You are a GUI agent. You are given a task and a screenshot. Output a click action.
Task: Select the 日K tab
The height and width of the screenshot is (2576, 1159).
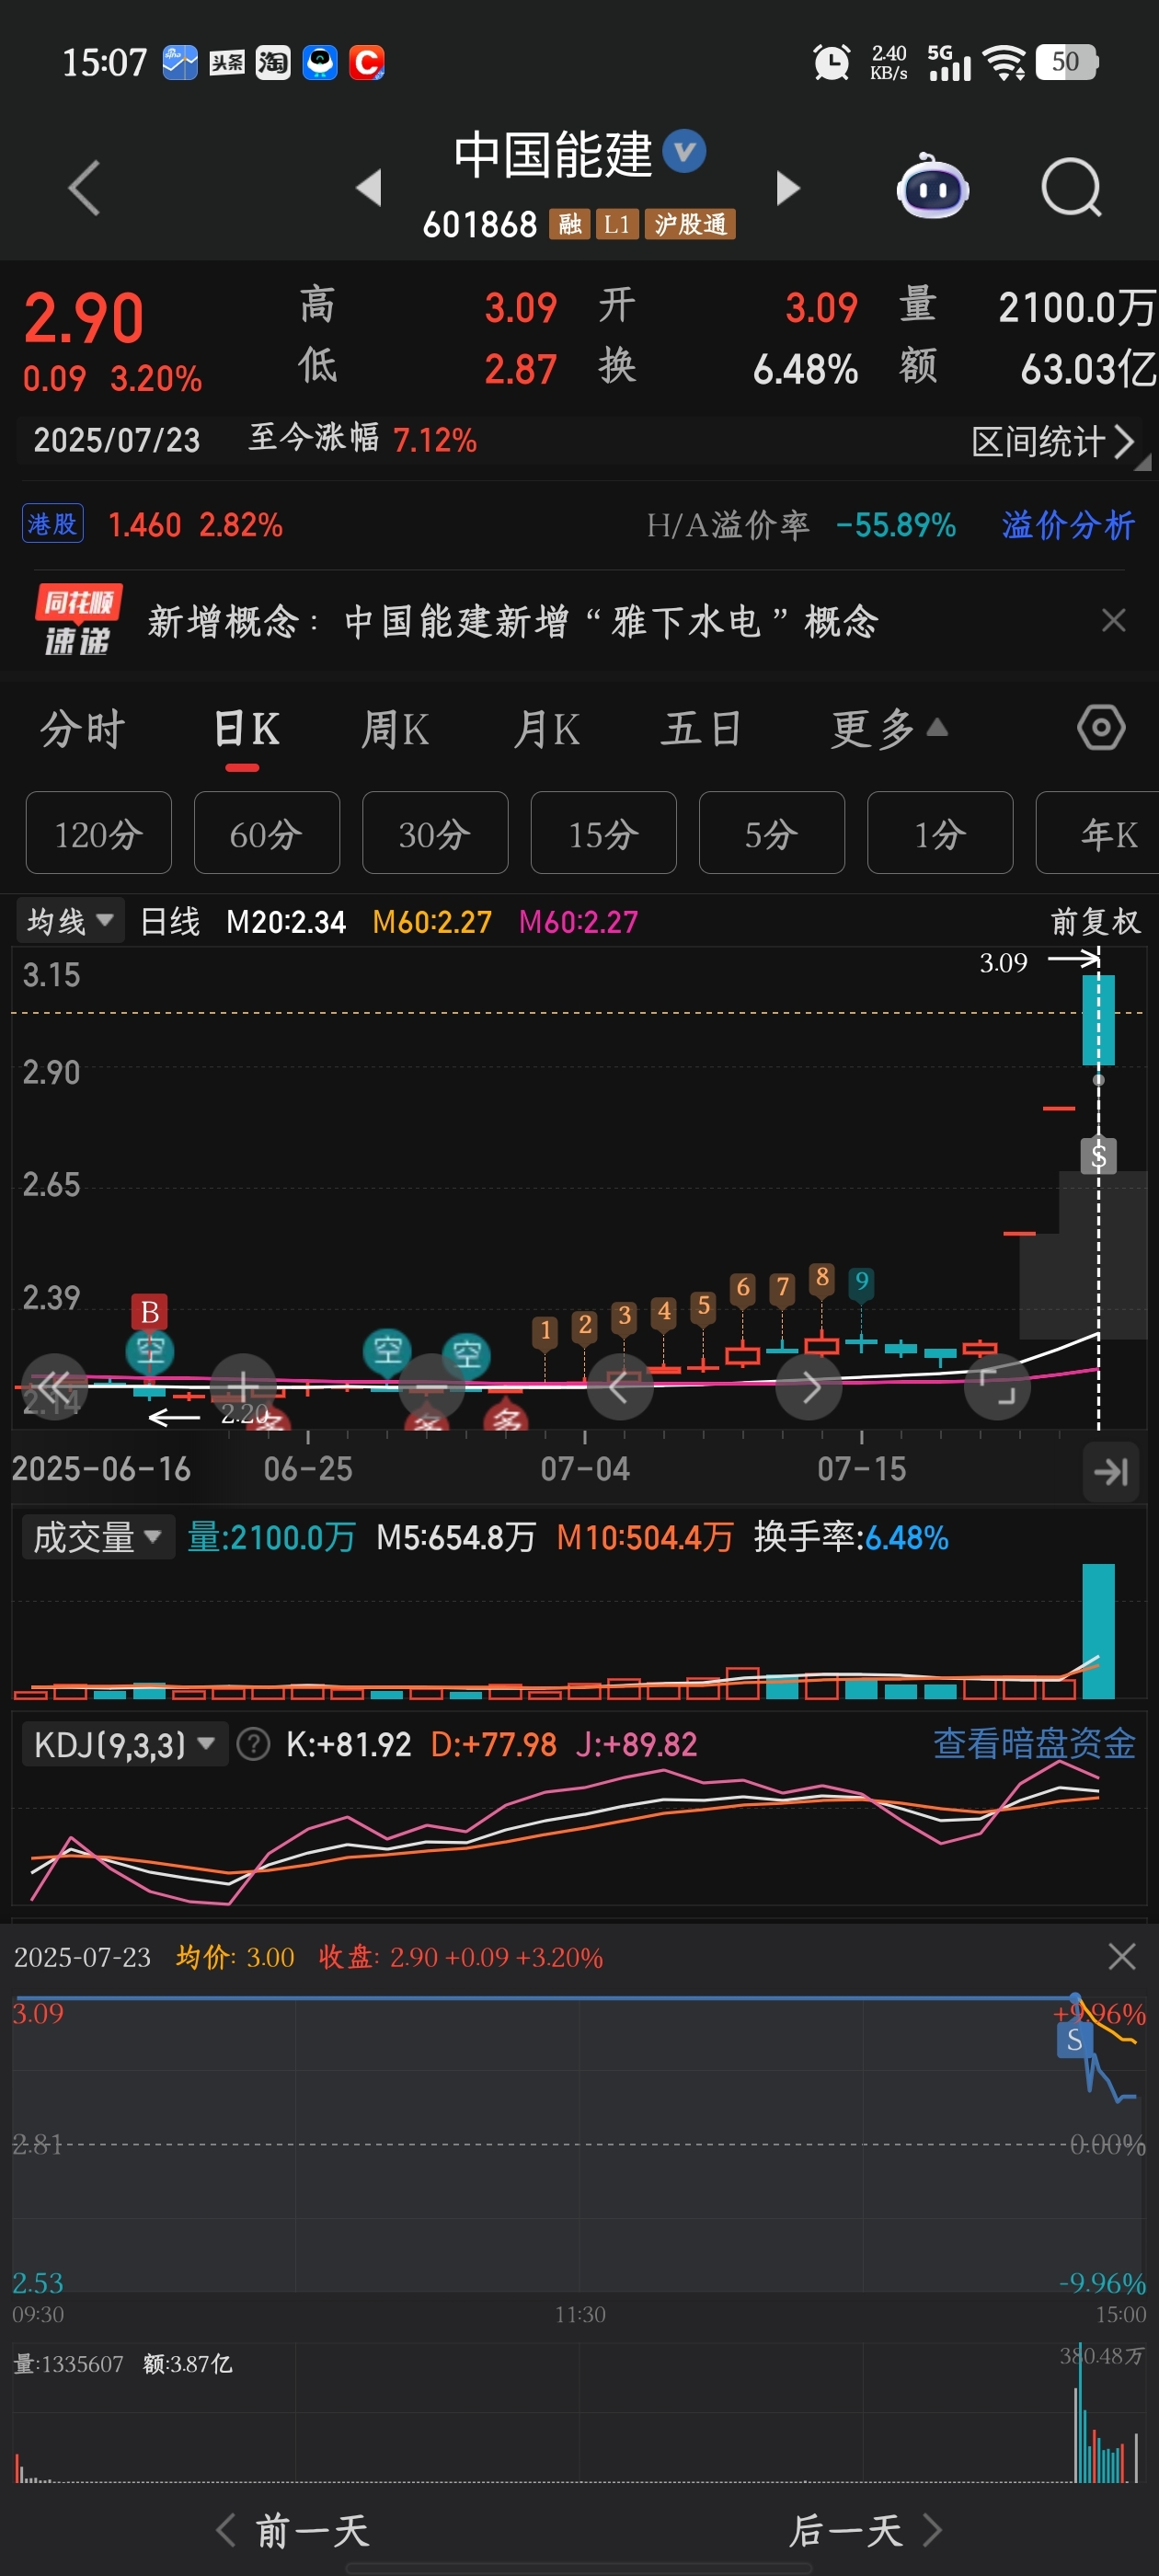click(x=246, y=728)
